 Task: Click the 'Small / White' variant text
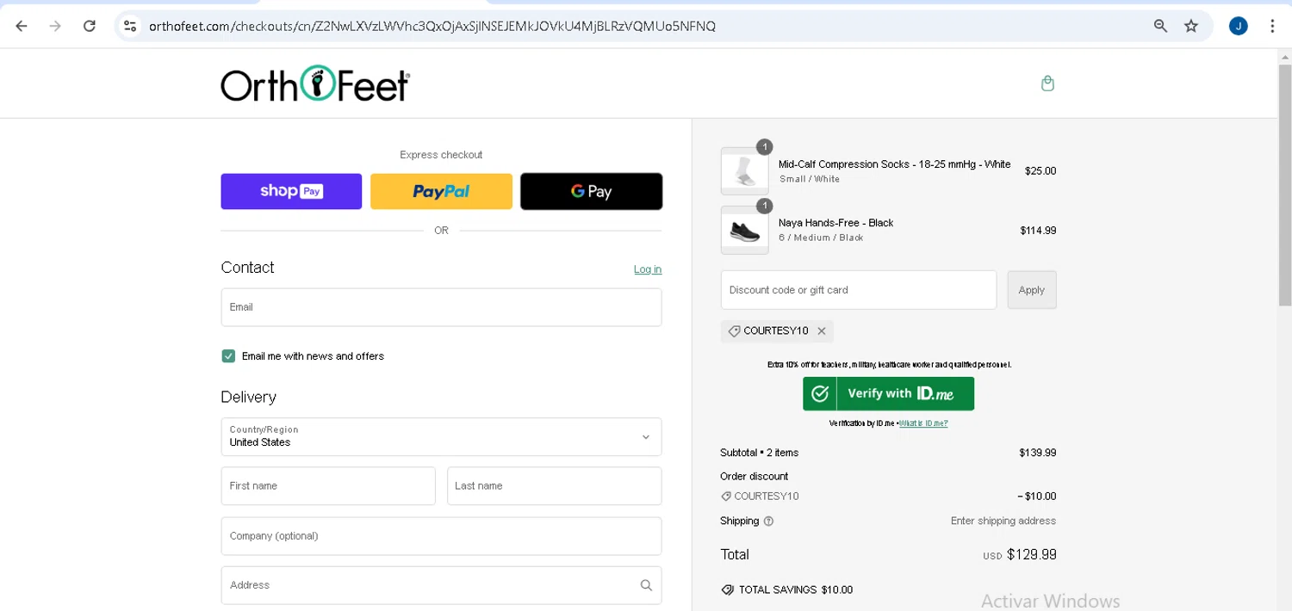pos(810,179)
